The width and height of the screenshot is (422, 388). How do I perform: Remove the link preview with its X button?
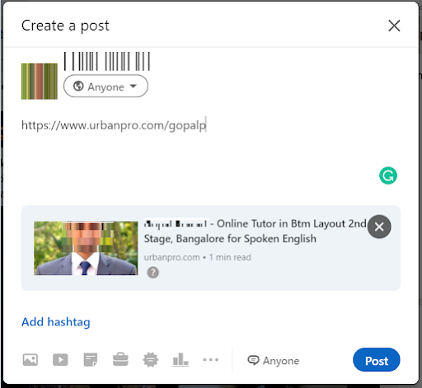(x=379, y=227)
